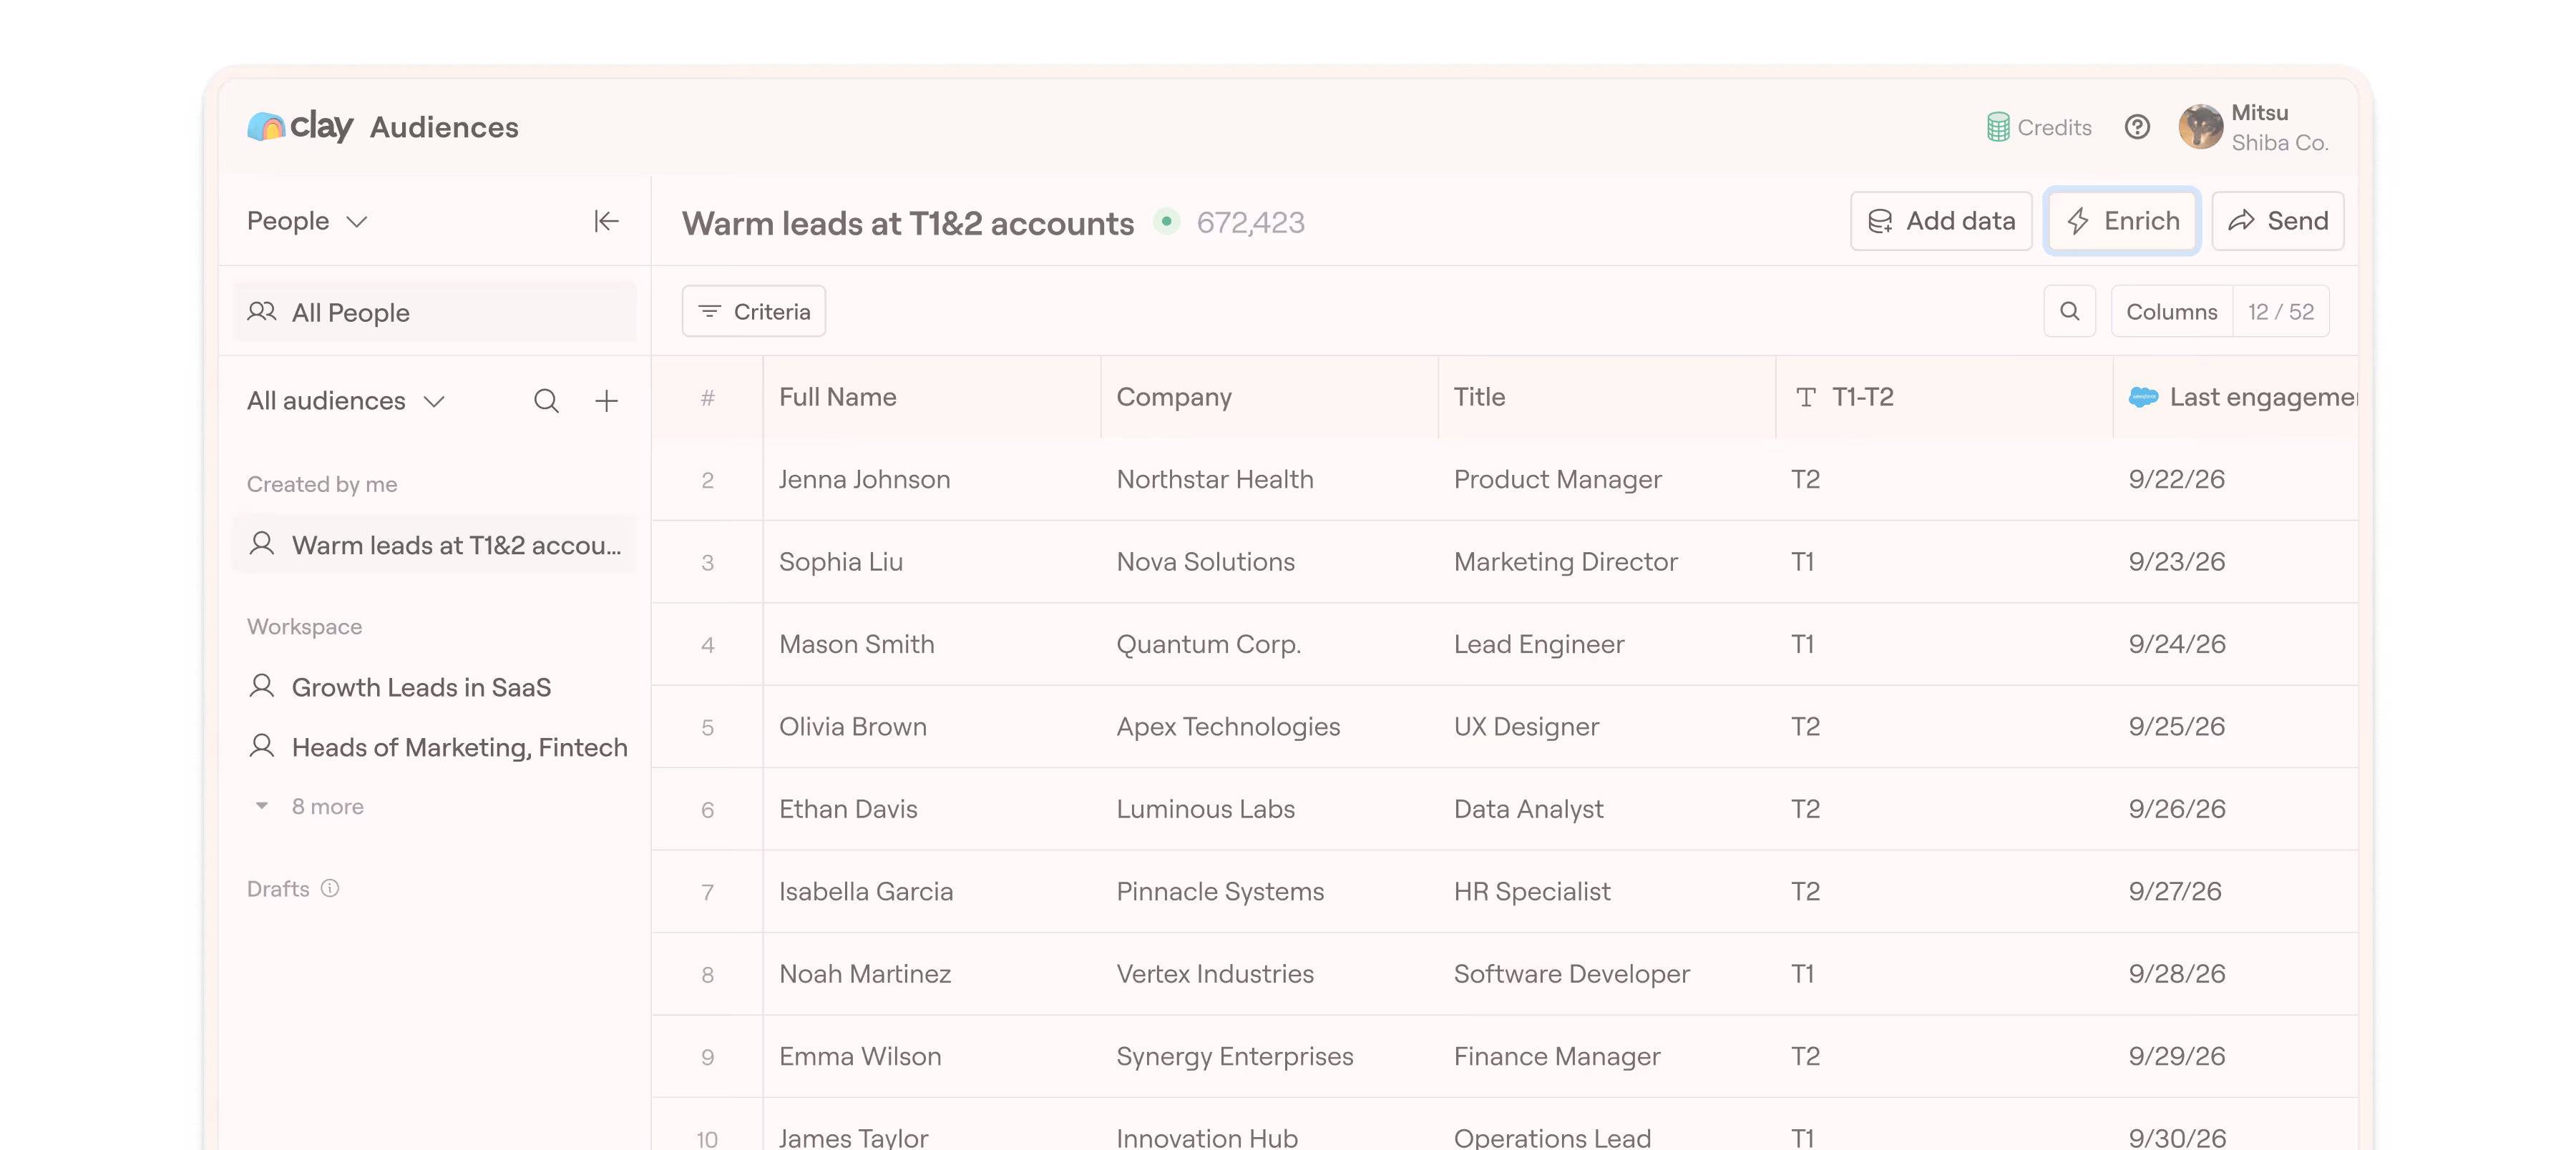Click the Send button
Image resolution: width=2576 pixels, height=1150 pixels.
coord(2277,221)
